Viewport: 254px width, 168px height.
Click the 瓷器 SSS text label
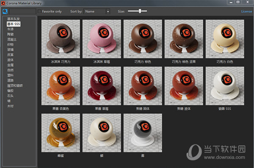pos(225,109)
